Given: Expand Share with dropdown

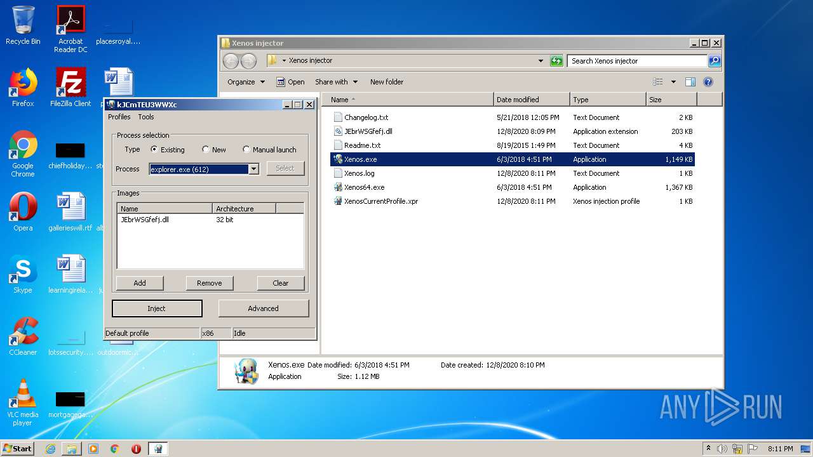Looking at the screenshot, I should pos(337,82).
